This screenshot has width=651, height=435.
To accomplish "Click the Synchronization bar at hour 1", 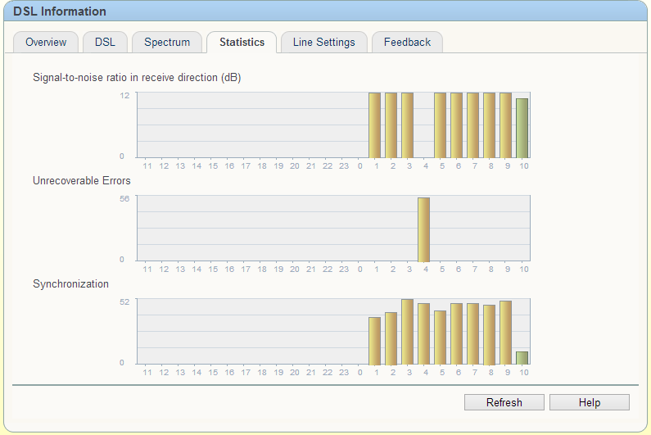I will click(374, 341).
